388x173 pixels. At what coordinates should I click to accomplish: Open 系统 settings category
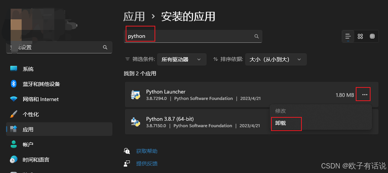point(59,69)
